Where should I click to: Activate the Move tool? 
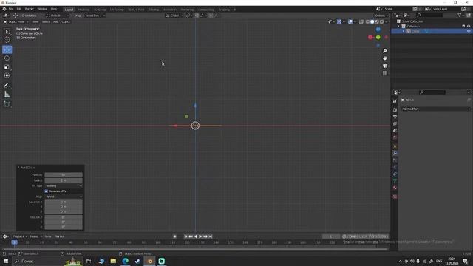point(7,50)
